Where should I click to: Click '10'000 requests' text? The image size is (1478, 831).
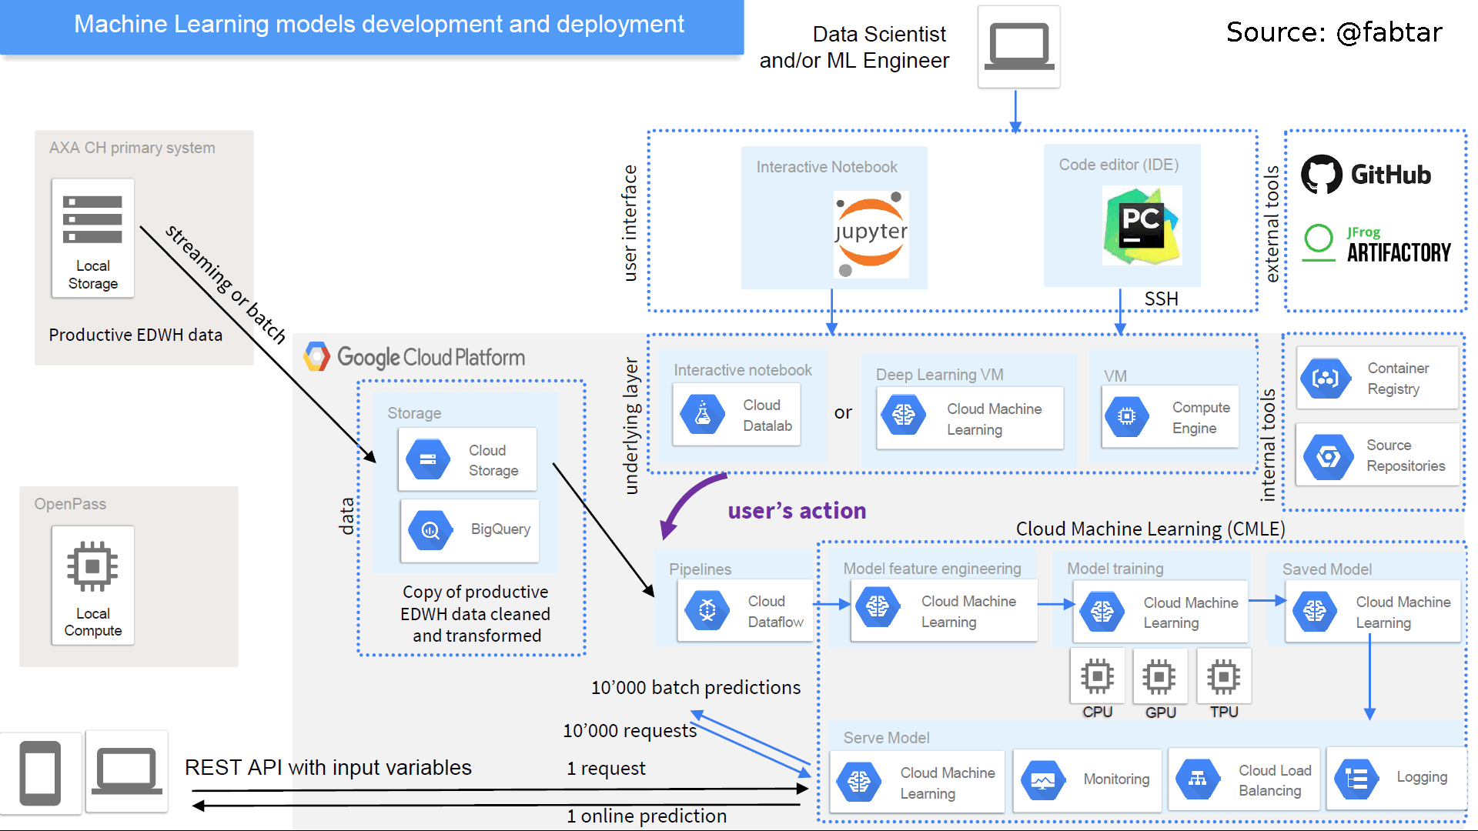pyautogui.click(x=630, y=730)
